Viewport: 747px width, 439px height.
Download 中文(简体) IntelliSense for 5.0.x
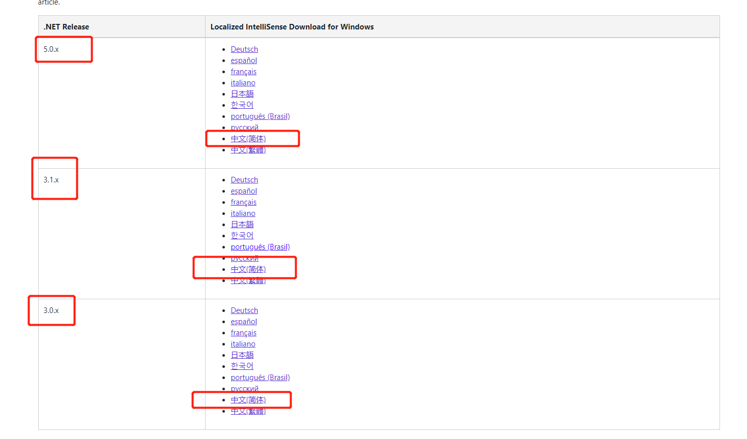coord(248,139)
